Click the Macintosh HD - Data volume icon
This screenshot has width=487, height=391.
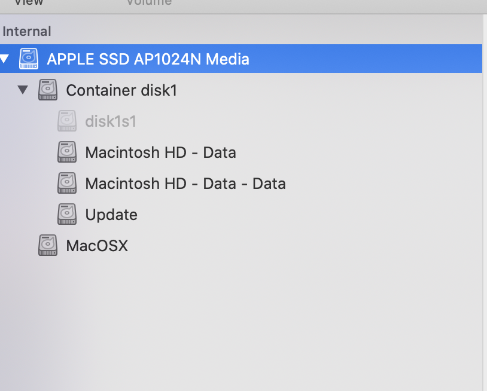(x=66, y=152)
